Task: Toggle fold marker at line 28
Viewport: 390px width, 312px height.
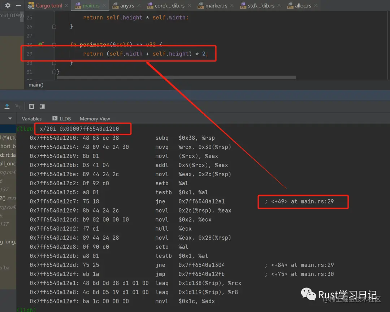Action: (x=54, y=44)
